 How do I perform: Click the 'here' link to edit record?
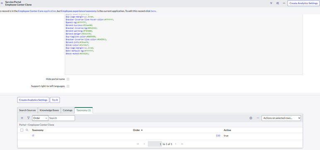coord(153,11)
